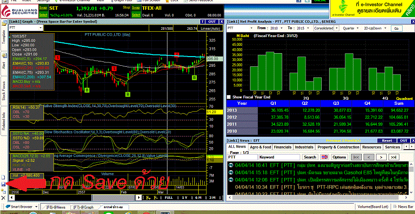Viewport: 415px width, 214px height.
Task: Open the [F7]-@Graph bottom tab
Action: coord(83,207)
